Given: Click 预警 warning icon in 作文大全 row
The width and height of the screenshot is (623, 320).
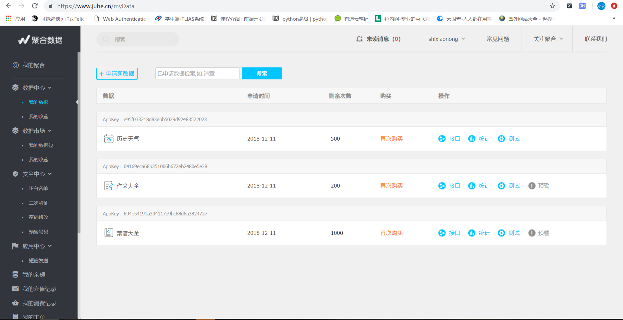Looking at the screenshot, I should click(532, 186).
